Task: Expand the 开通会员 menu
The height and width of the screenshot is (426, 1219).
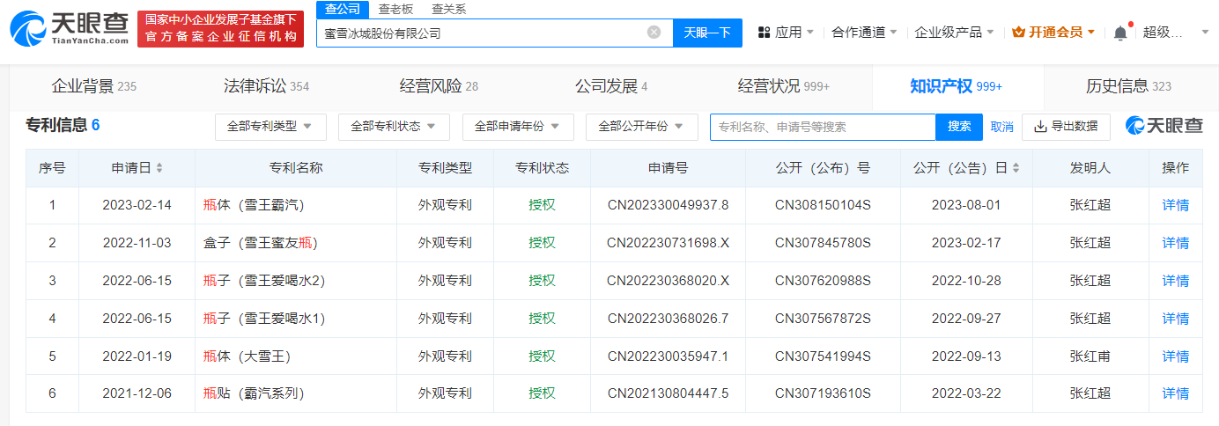Action: 1053,33
